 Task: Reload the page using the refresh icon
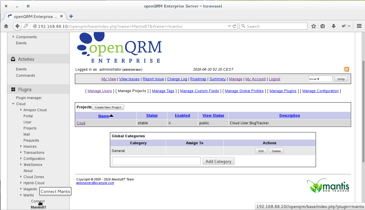click(235, 26)
